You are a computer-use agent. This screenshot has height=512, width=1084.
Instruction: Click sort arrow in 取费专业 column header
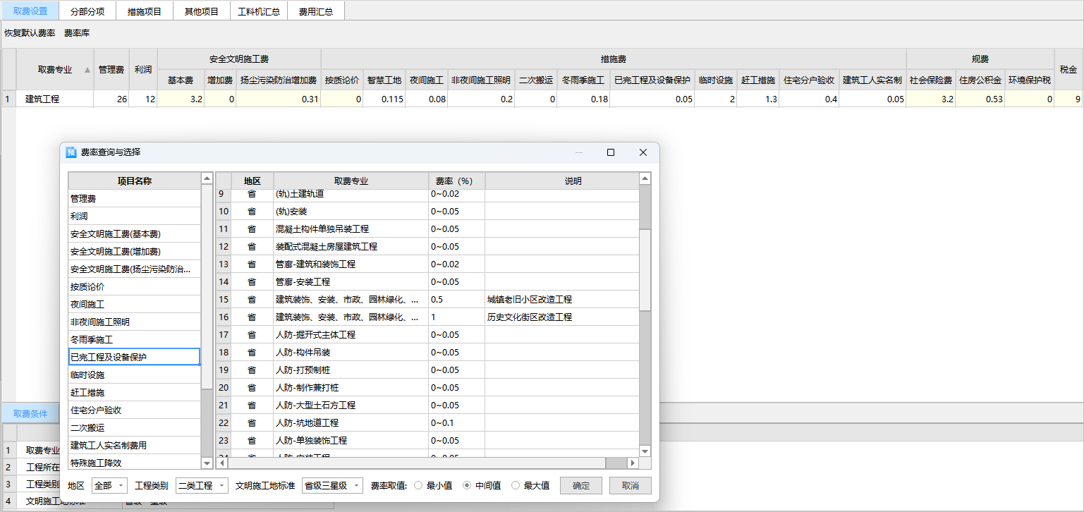point(87,70)
